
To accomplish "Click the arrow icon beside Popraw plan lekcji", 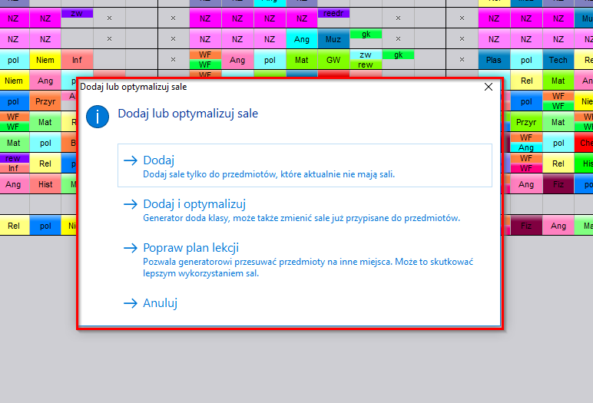I will tap(130, 248).
